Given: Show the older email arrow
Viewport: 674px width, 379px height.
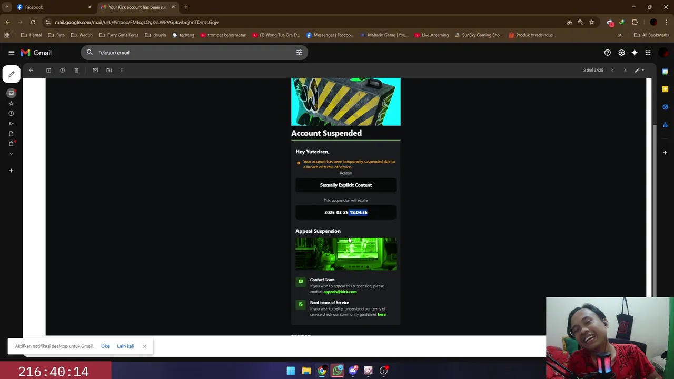Looking at the screenshot, I should coord(625,70).
